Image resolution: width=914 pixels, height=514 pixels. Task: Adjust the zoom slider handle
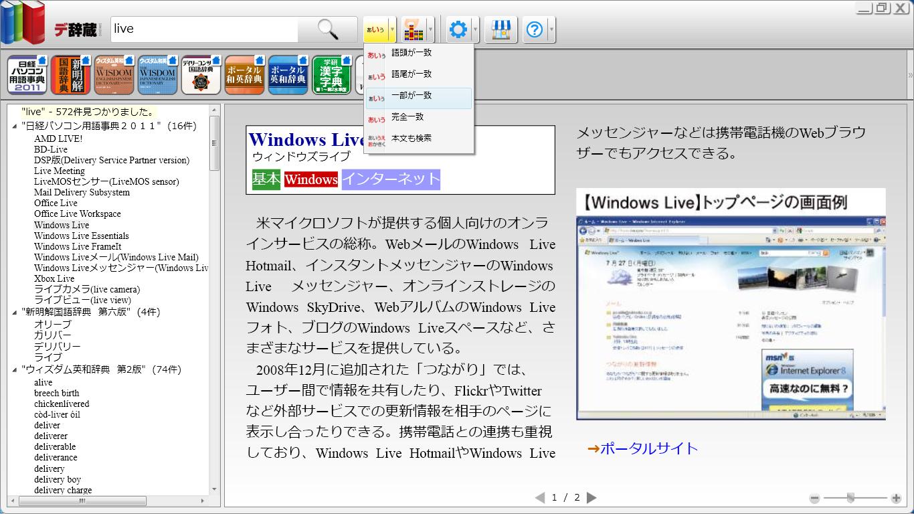click(x=850, y=498)
